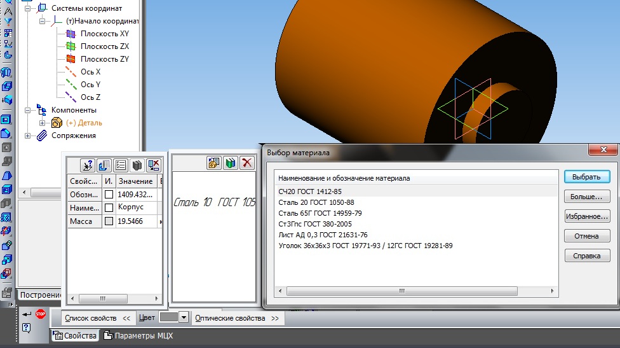The width and height of the screenshot is (620, 348).
Task: Switch to the Свойства tab
Action: coord(75,336)
